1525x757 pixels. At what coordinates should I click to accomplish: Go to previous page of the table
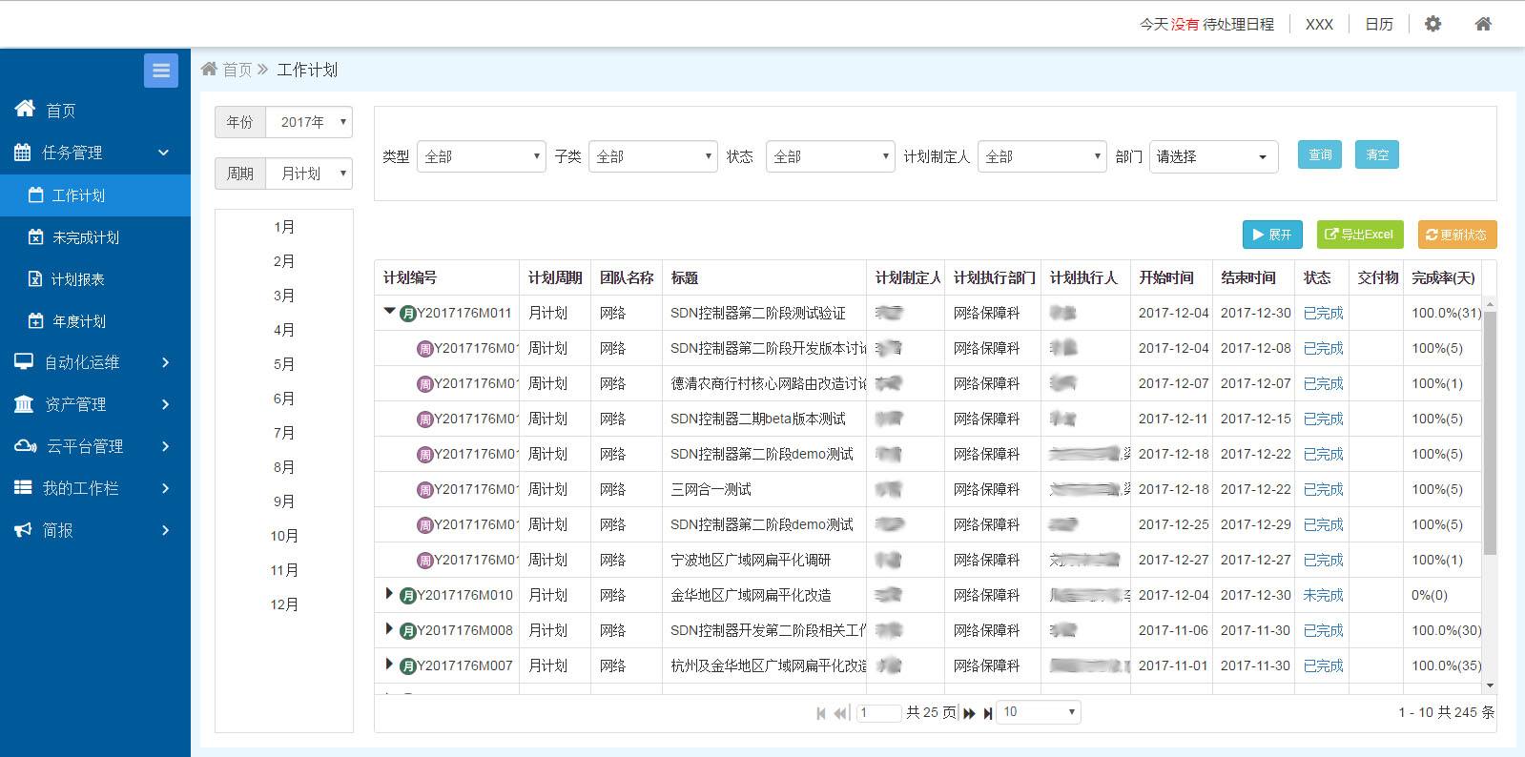(x=840, y=713)
